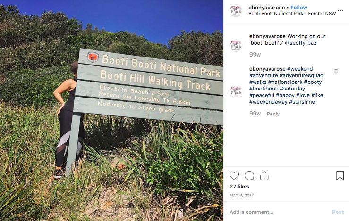View the 27 likes list
The width and height of the screenshot is (349, 221).
[239, 187]
